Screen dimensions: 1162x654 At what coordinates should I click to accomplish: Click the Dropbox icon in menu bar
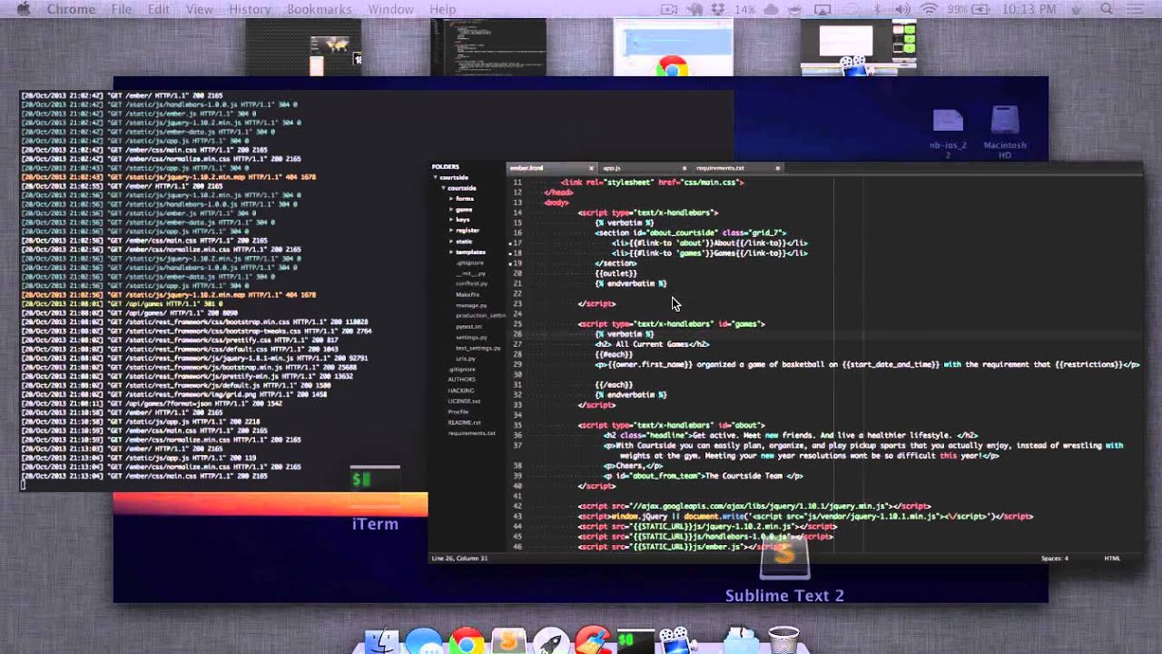(718, 9)
